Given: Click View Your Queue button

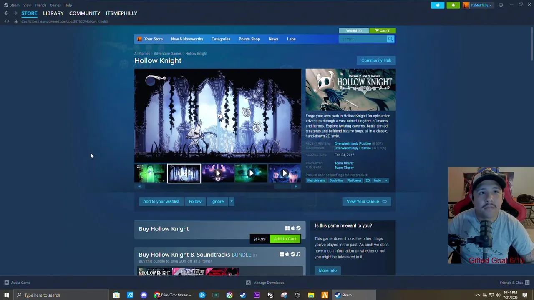Looking at the screenshot, I should pyautogui.click(x=367, y=201).
